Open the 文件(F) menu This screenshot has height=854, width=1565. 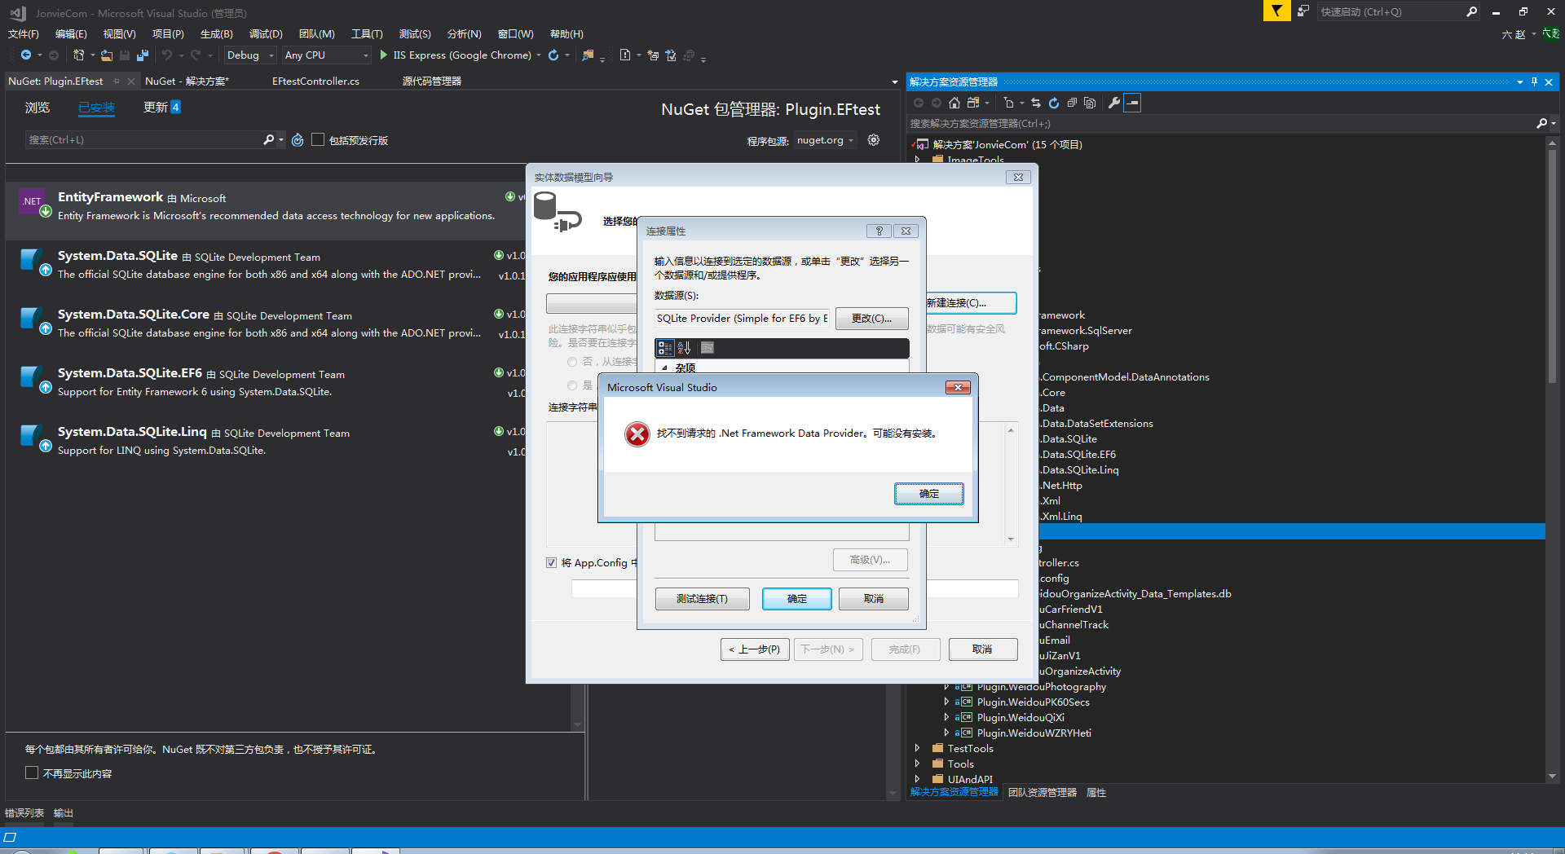[24, 33]
